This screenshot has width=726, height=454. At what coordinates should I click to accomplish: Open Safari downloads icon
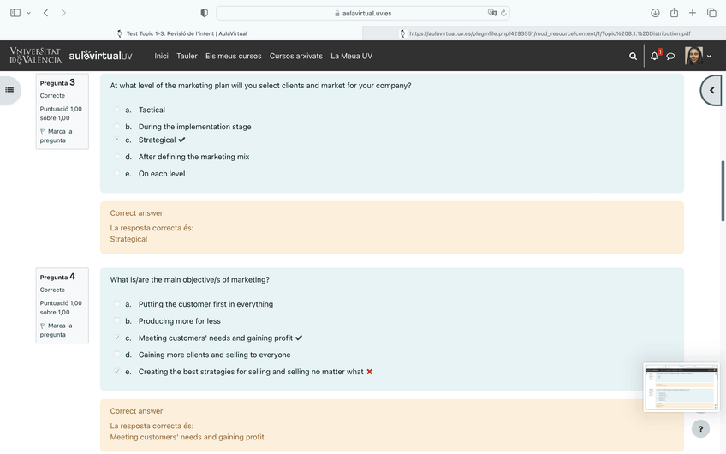coord(655,13)
